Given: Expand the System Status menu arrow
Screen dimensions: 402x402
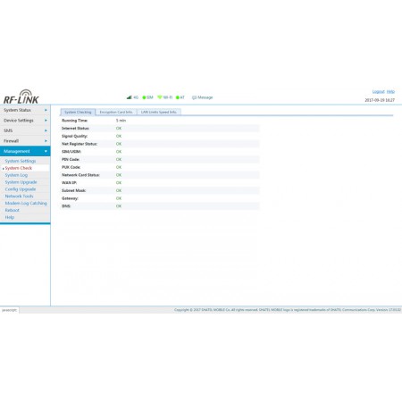Looking at the screenshot, I should click(x=46, y=110).
